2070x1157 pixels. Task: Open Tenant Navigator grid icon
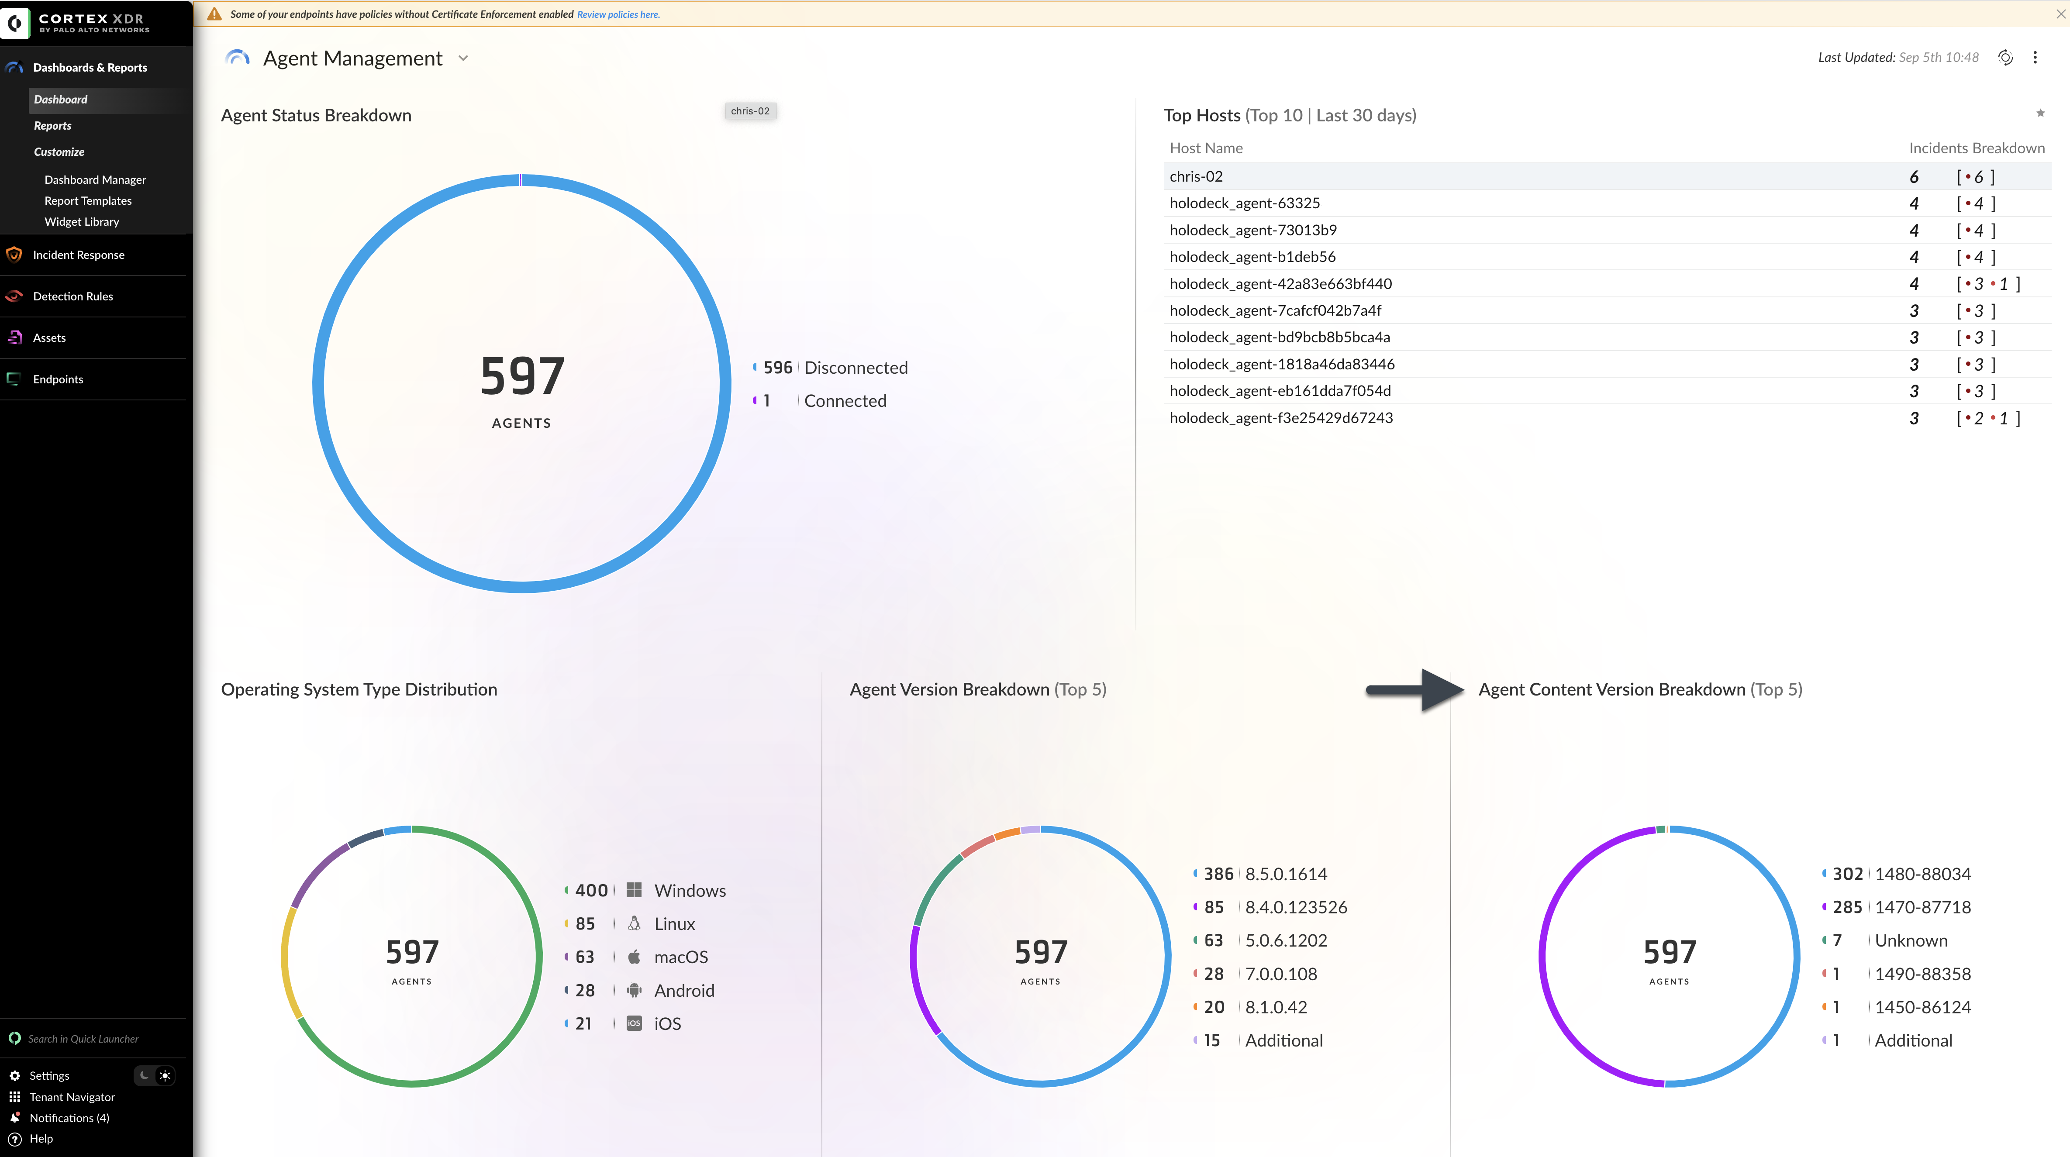click(x=14, y=1097)
